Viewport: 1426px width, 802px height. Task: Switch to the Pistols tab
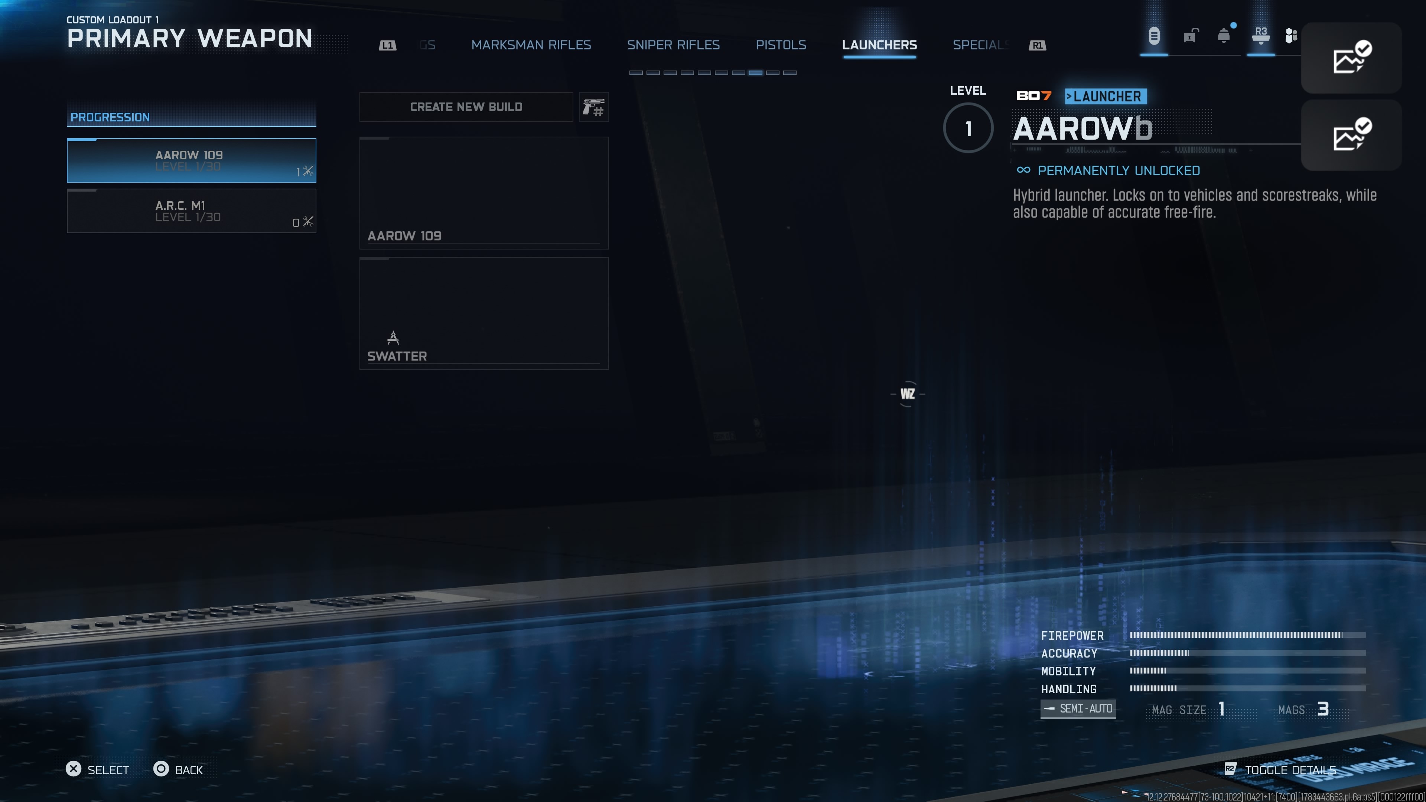(781, 45)
